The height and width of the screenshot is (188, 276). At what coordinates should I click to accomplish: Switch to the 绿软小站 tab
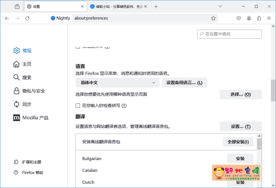pyautogui.click(x=118, y=6)
